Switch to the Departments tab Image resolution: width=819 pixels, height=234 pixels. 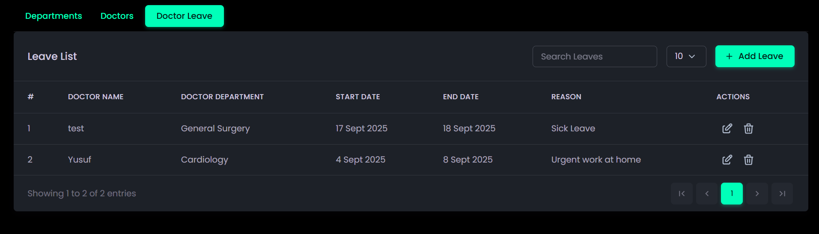point(54,16)
